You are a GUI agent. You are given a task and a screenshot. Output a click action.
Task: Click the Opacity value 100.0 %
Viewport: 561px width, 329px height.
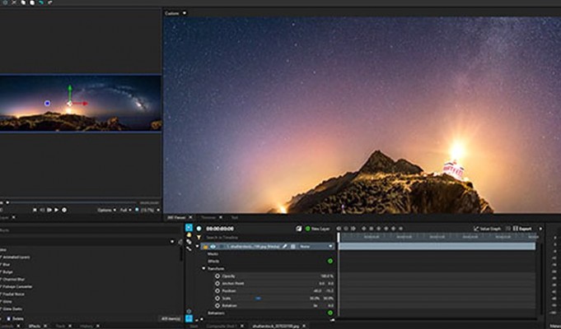pos(327,276)
